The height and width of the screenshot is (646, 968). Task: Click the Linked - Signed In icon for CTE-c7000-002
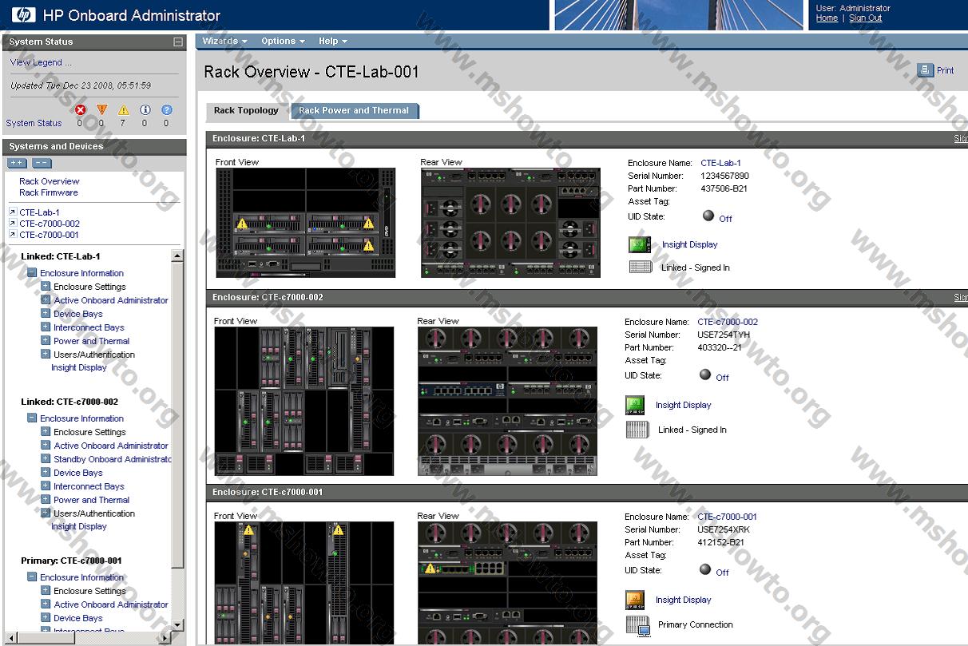[x=637, y=430]
